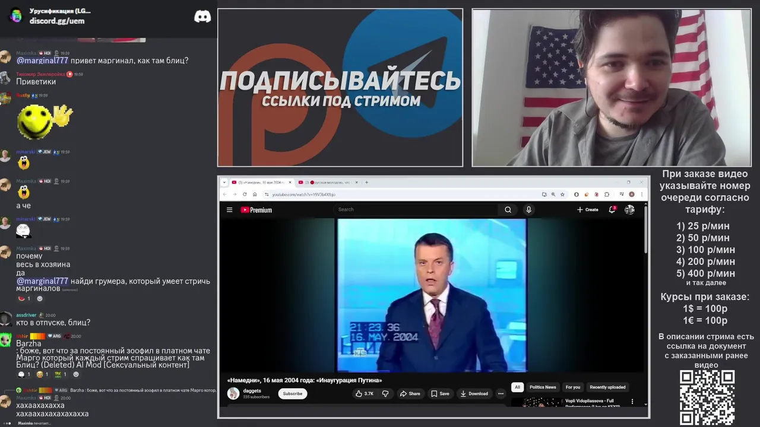Go back with Chrome's back arrow
This screenshot has height=427, width=760.
point(224,194)
